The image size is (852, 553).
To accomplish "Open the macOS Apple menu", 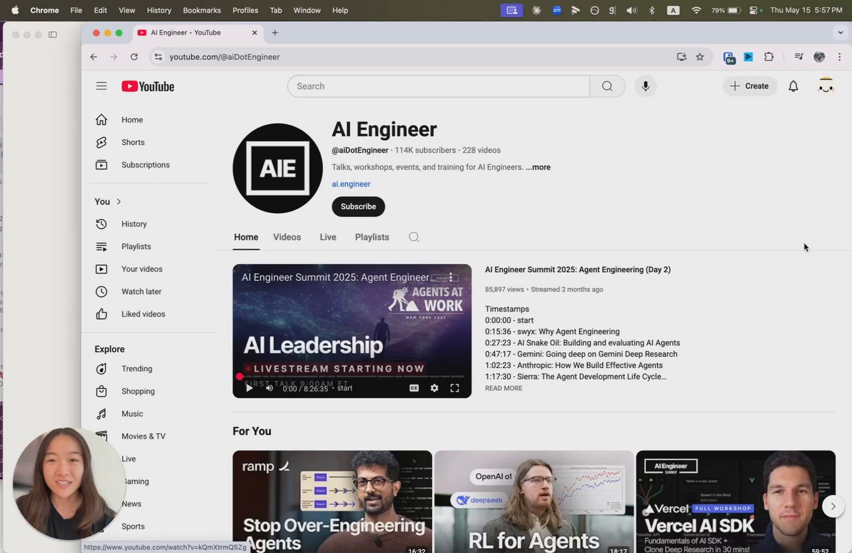I will (x=15, y=11).
